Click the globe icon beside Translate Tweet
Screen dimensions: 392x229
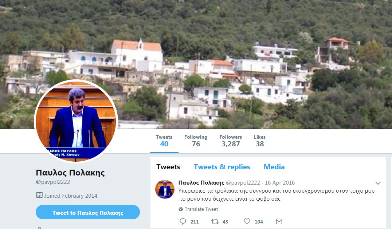pyautogui.click(x=181, y=209)
